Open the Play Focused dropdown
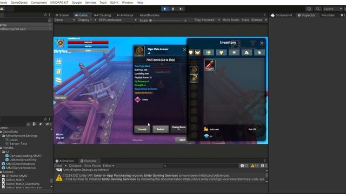Screen dimensions: 346x194 click(x=207, y=20)
